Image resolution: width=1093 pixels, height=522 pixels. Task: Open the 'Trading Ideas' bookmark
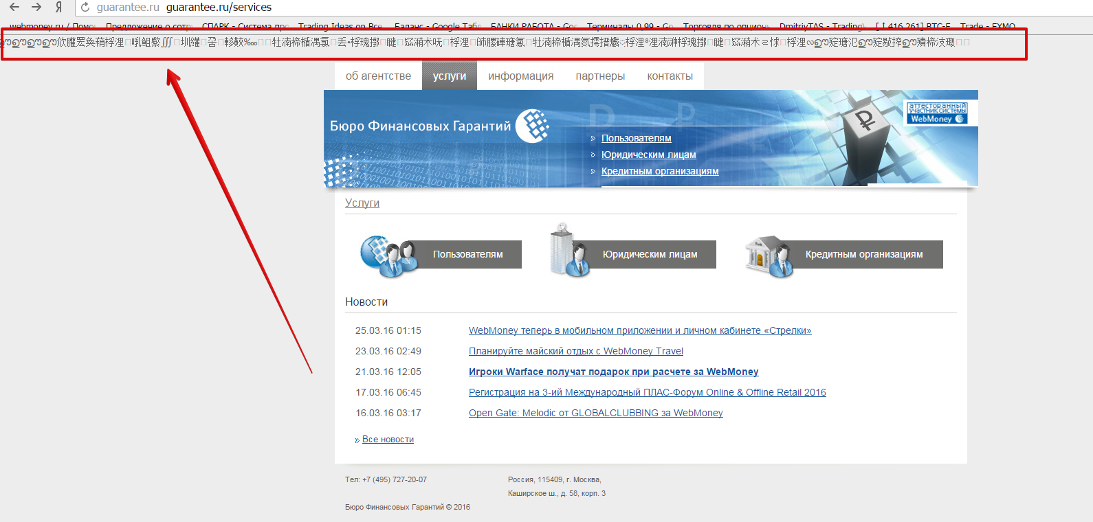pos(340,26)
